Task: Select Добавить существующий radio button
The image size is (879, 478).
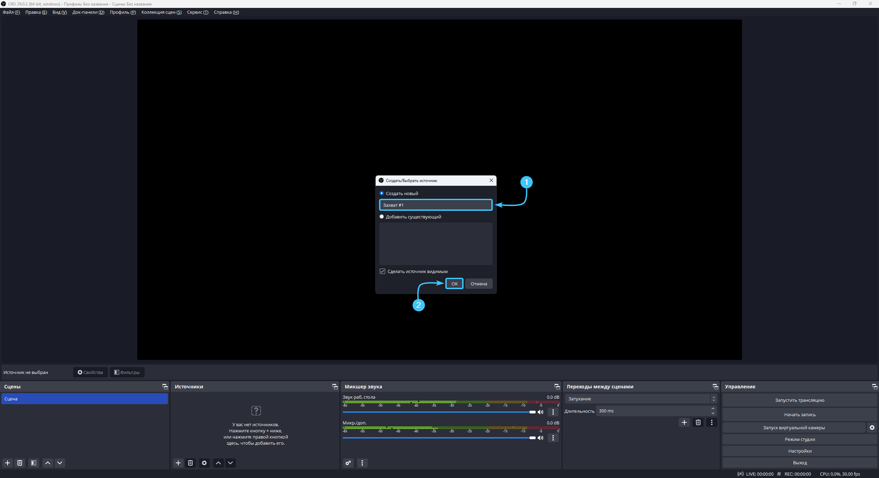Action: pyautogui.click(x=382, y=217)
